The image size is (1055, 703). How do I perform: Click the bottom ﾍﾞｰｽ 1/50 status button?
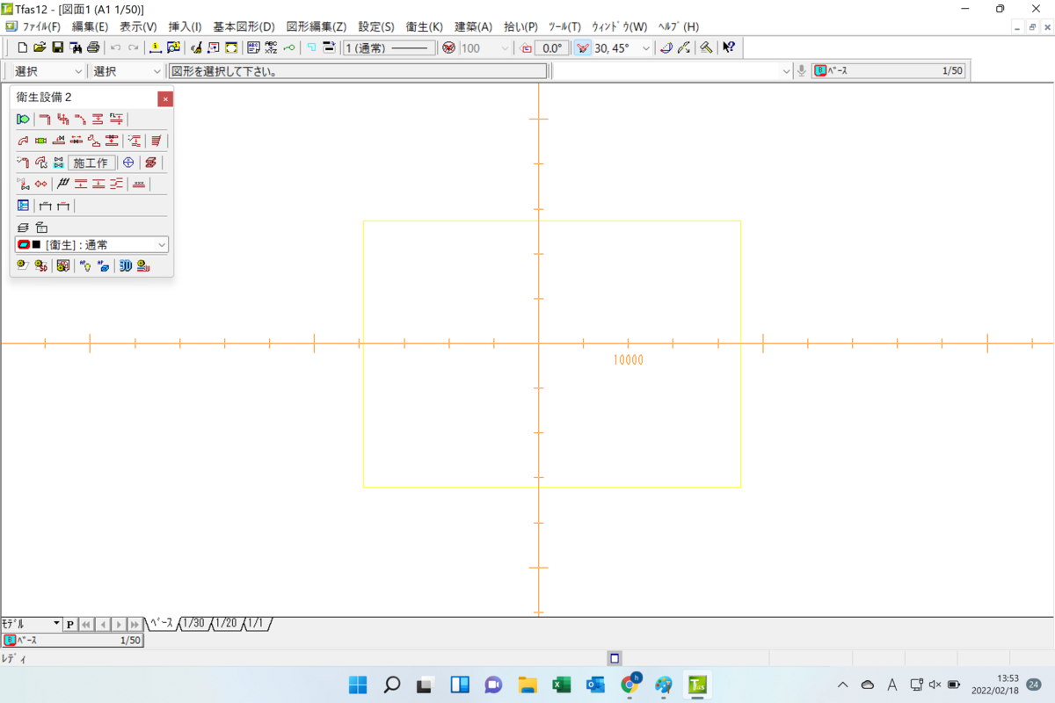72,641
